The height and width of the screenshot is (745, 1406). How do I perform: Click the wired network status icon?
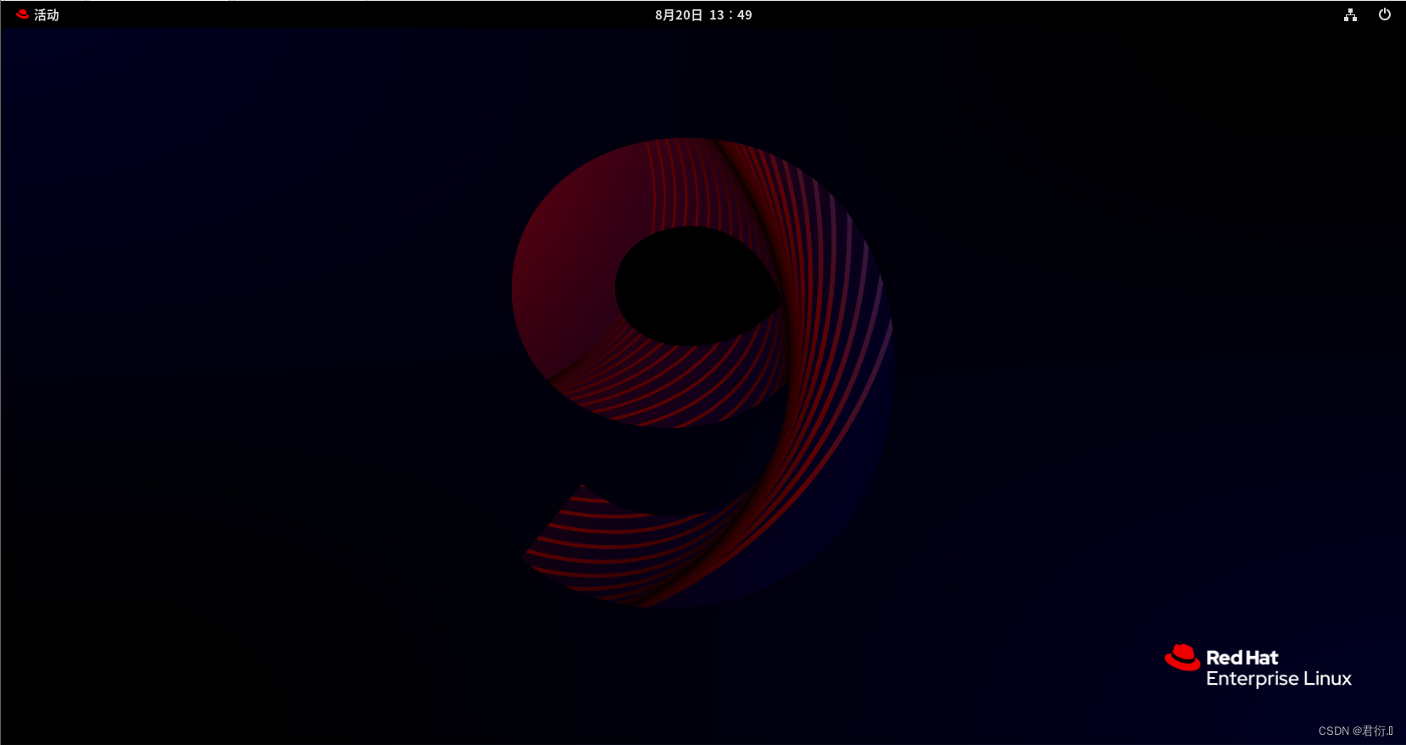coord(1350,14)
